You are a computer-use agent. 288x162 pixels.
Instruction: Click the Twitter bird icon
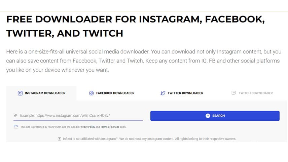click(x=163, y=93)
